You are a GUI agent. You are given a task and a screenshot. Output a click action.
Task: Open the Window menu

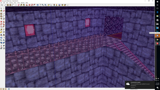click(23, 3)
